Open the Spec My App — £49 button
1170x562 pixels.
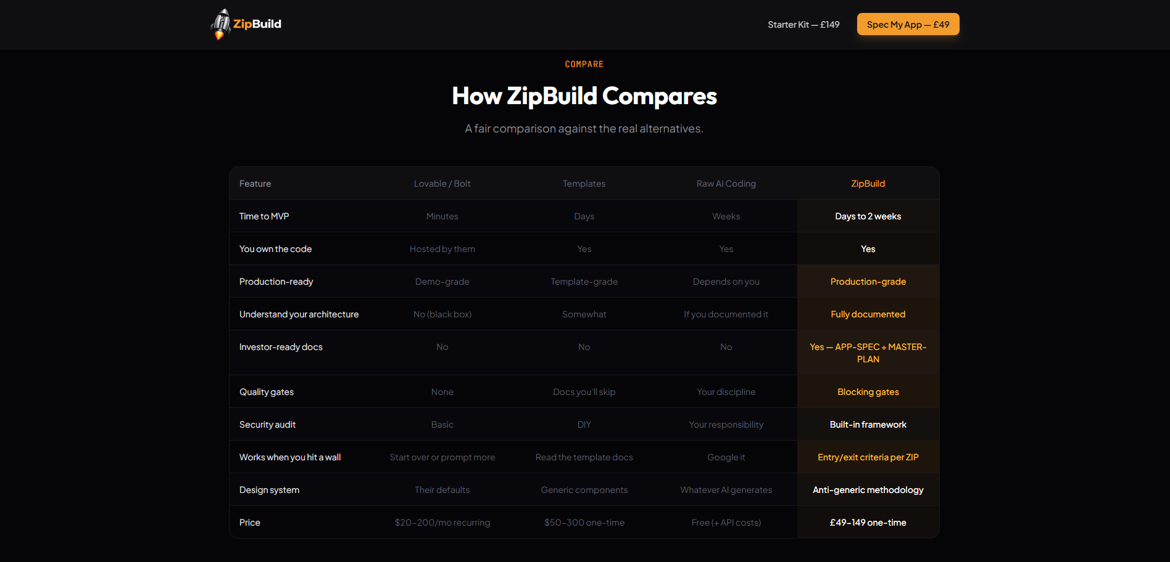(908, 24)
